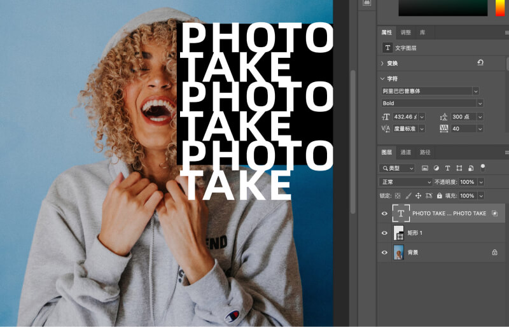
Task: Click the pixel layer filter icon
Action: 425,169
